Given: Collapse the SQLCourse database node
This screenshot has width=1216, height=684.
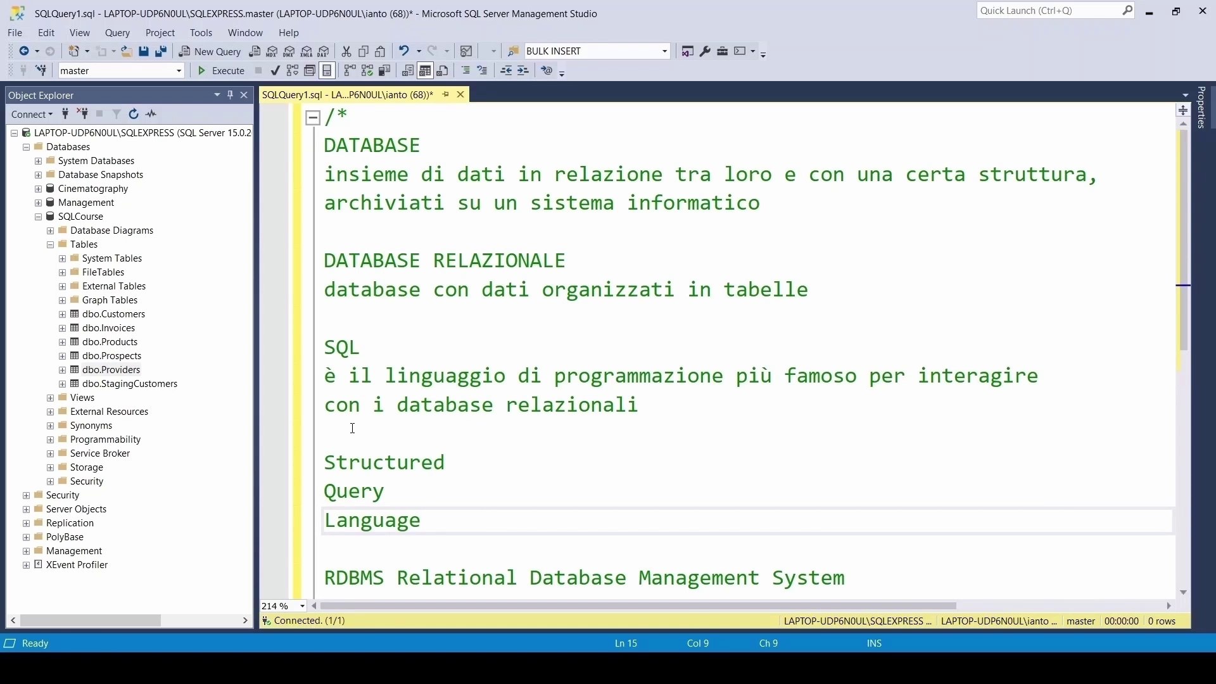Looking at the screenshot, I should coord(38,217).
